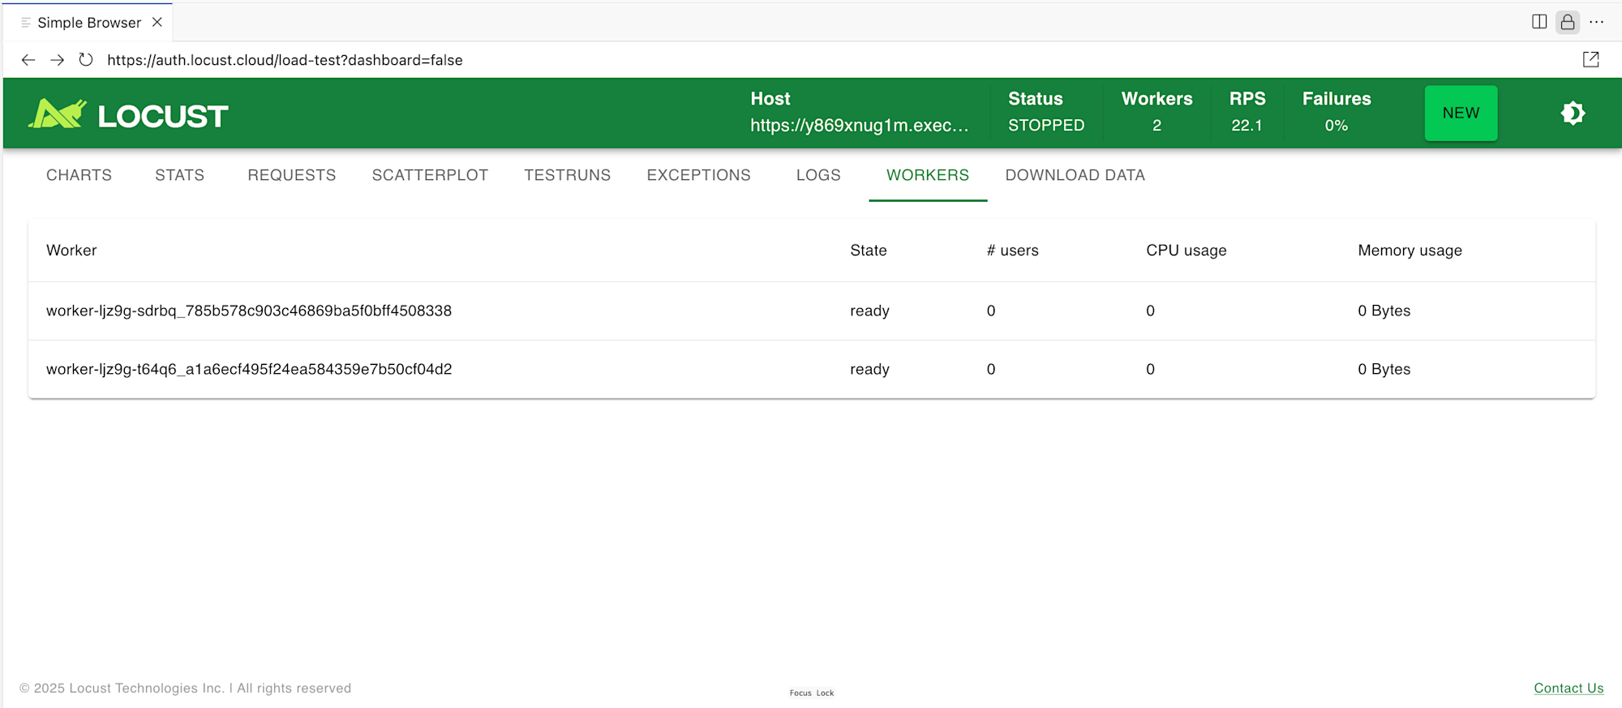This screenshot has height=708, width=1622.
Task: Open the Download Data tab
Action: [1075, 175]
